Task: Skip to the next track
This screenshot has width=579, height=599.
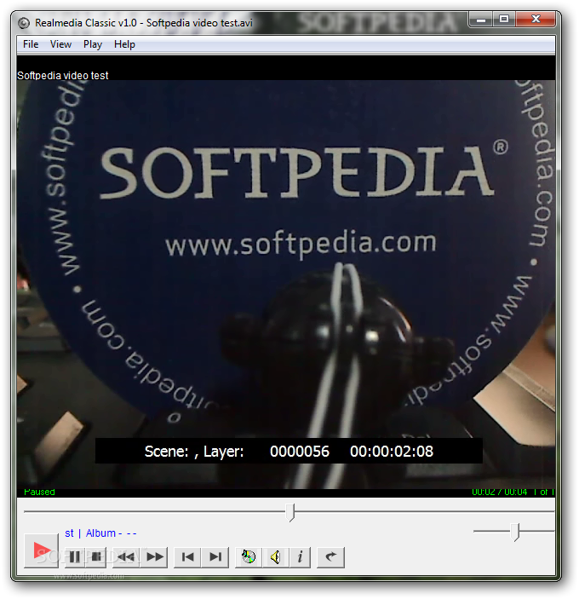Action: [215, 557]
